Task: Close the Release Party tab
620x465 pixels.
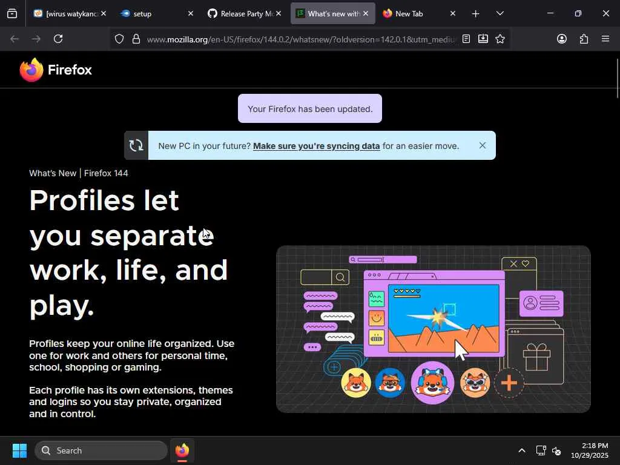Action: tap(279, 13)
